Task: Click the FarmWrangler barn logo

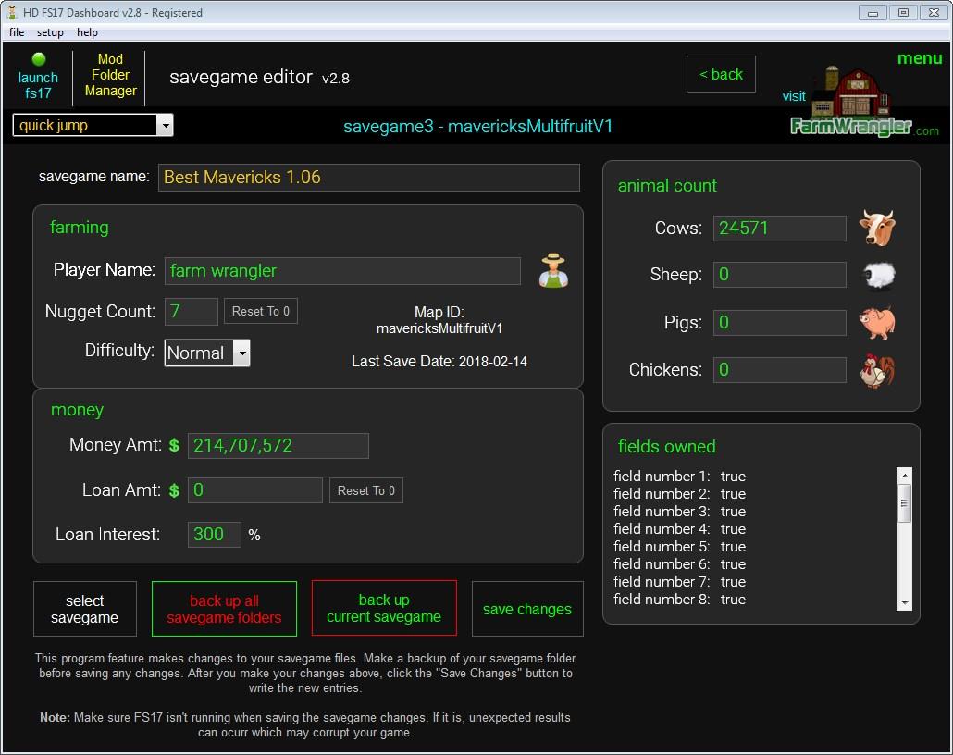Action: pyautogui.click(x=850, y=102)
